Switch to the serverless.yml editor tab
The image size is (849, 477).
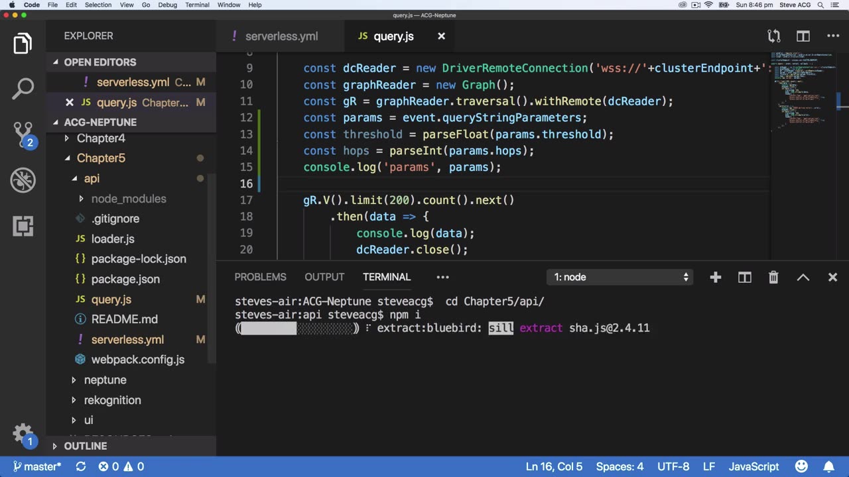pyautogui.click(x=281, y=36)
